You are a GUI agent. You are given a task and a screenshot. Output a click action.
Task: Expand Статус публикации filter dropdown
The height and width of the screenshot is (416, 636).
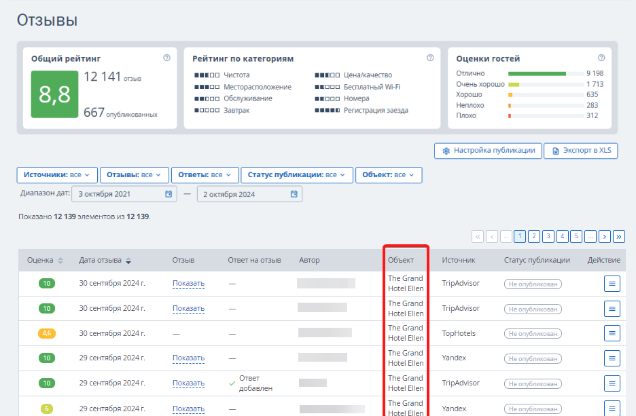297,175
